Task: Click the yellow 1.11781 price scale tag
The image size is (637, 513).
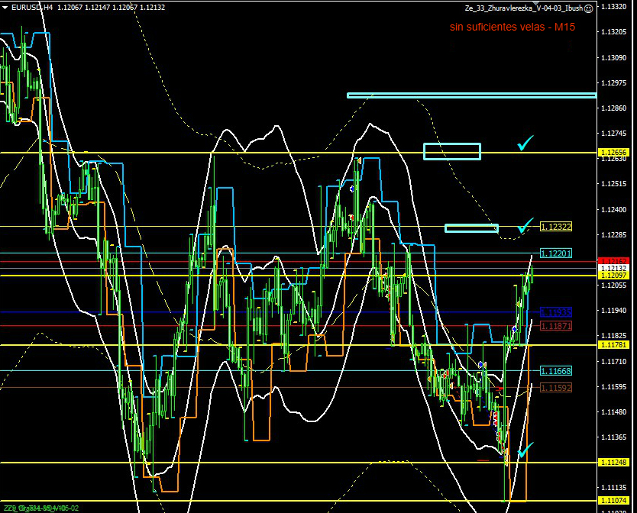Action: (x=614, y=345)
